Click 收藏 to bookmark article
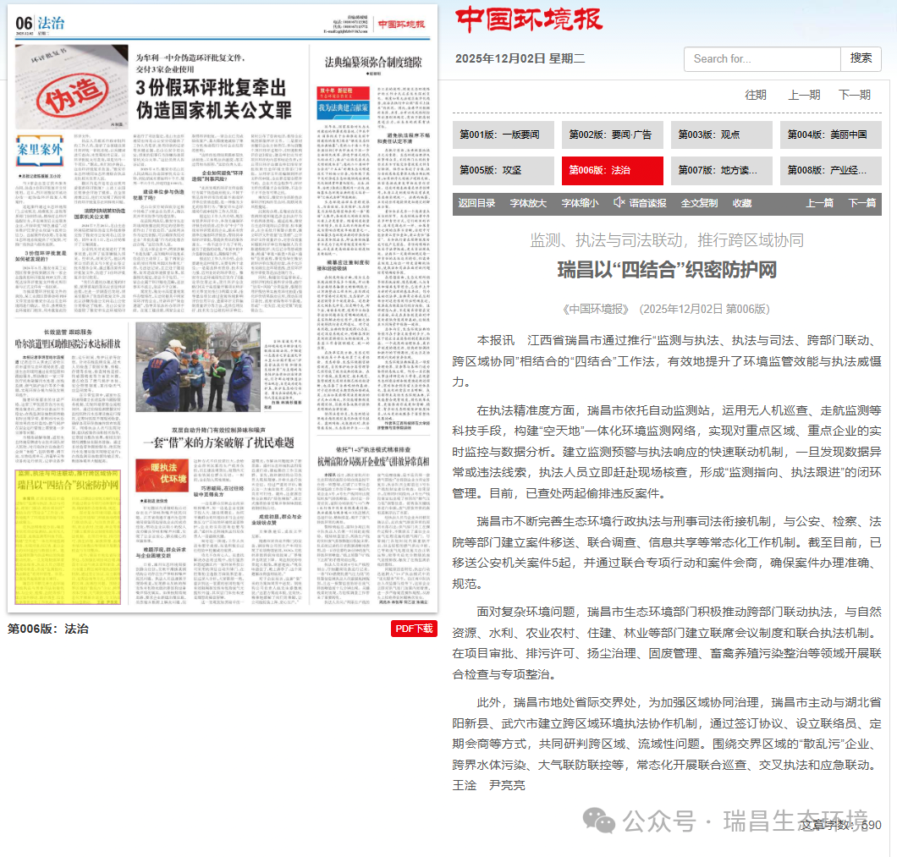 742,203
